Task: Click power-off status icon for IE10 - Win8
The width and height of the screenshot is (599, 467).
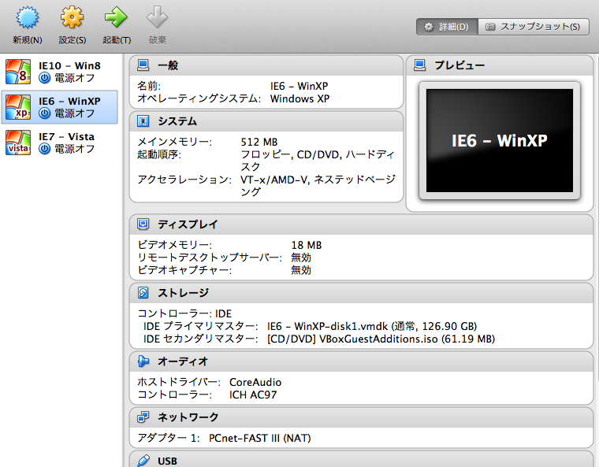Action: tap(45, 78)
